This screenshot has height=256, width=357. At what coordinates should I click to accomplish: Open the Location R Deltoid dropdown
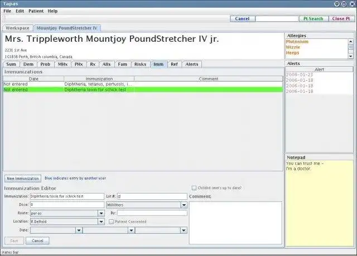click(102, 221)
